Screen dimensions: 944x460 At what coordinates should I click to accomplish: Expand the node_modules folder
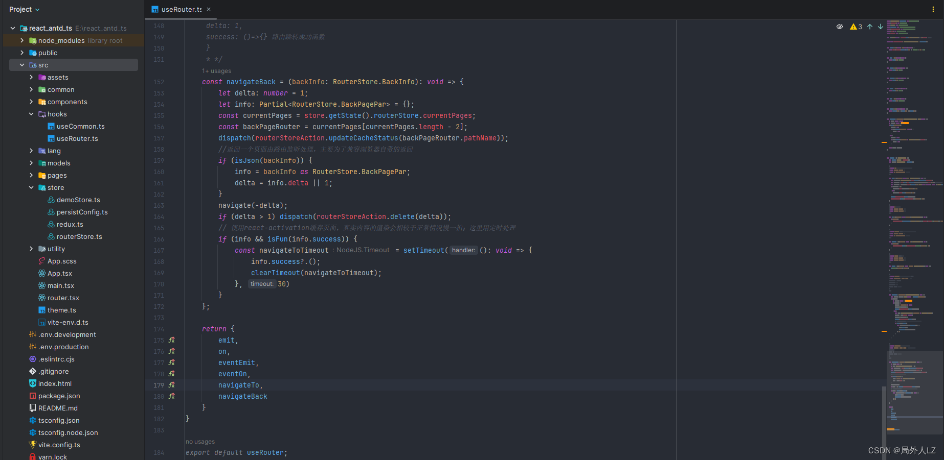(22, 40)
